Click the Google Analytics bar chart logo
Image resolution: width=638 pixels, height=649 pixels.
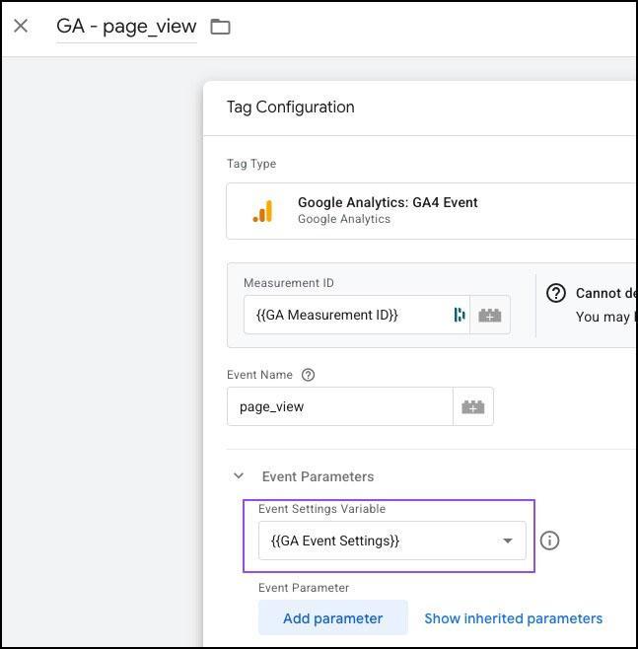[262, 211]
